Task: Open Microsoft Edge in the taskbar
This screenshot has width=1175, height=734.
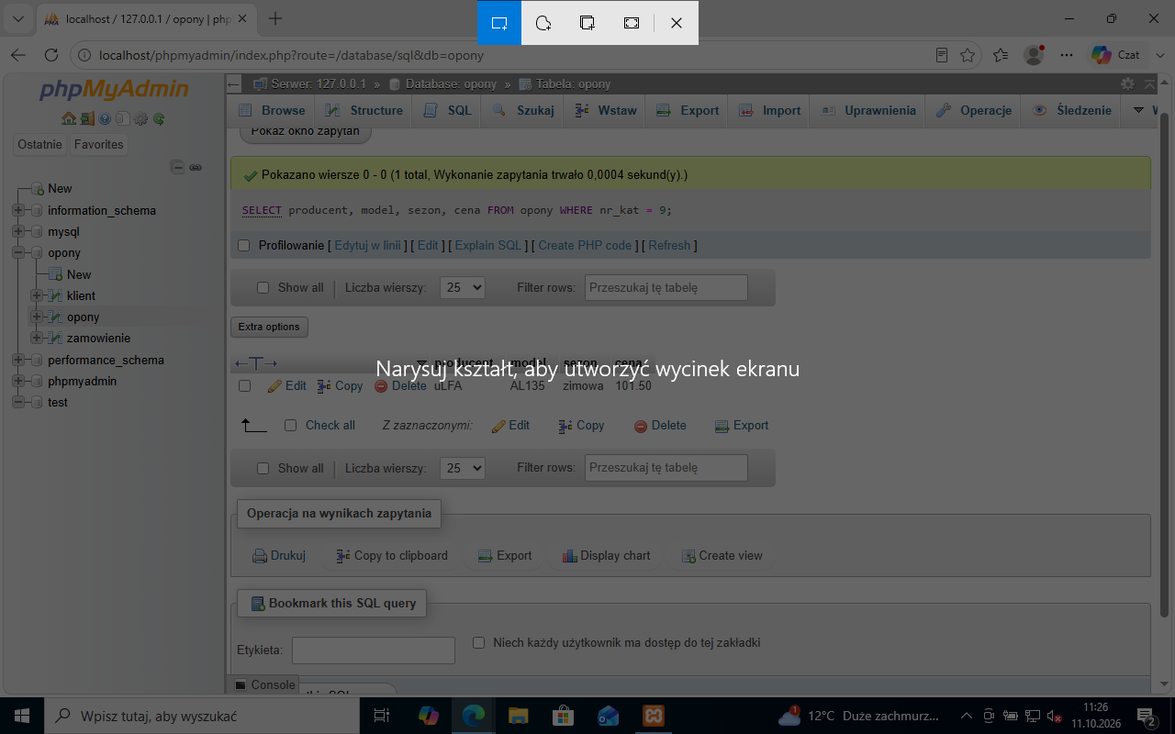Action: coord(474,716)
